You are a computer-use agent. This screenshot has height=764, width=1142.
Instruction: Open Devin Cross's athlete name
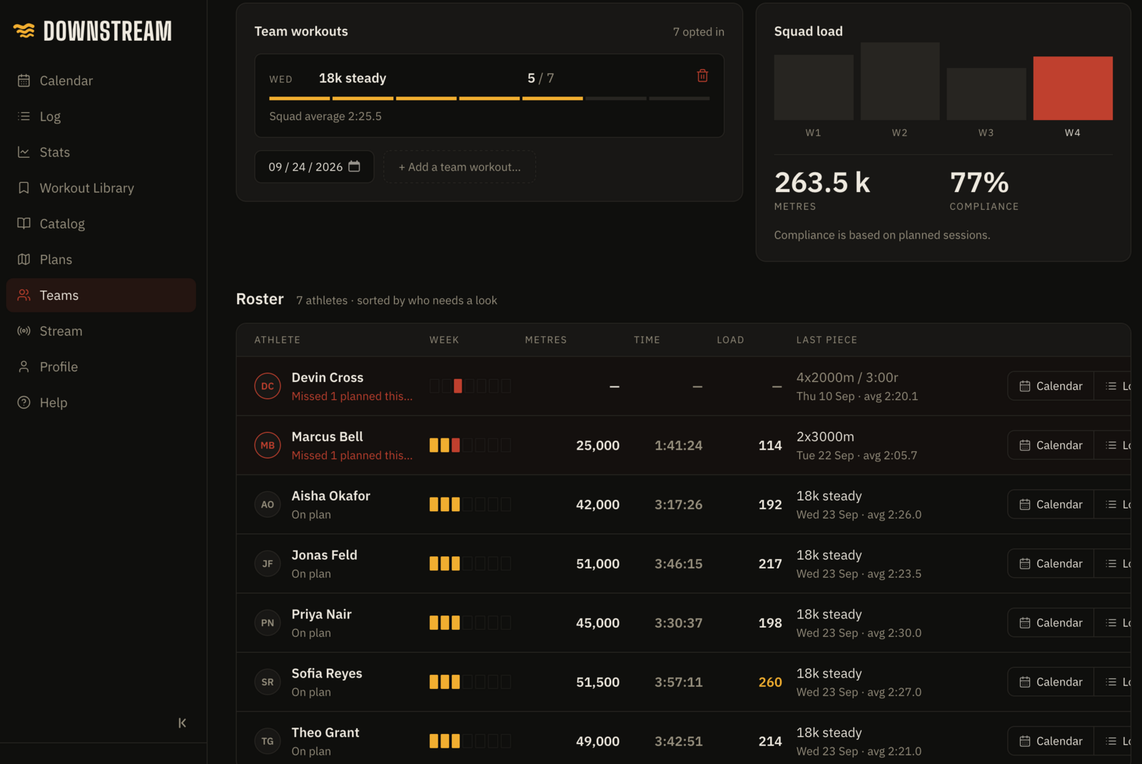[x=327, y=377]
